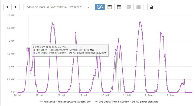196x106 pixels.
Task: Click the tooltip timestamp '26/07/2023 12:00:00 Europe/Paris'
Action: [x=50, y=47]
